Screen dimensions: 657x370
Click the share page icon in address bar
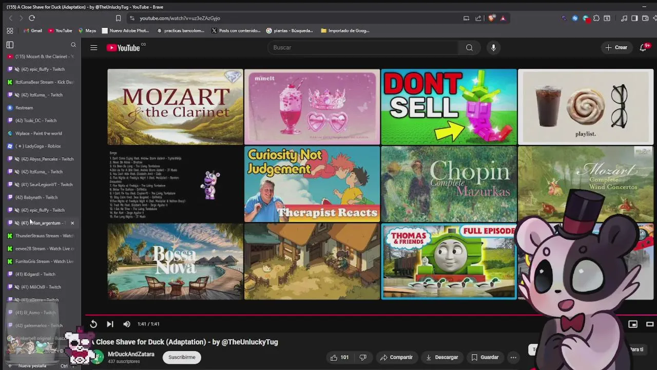pyautogui.click(x=478, y=18)
